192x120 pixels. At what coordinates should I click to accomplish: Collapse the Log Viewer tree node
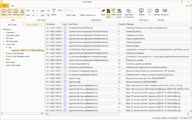click(x=4, y=44)
